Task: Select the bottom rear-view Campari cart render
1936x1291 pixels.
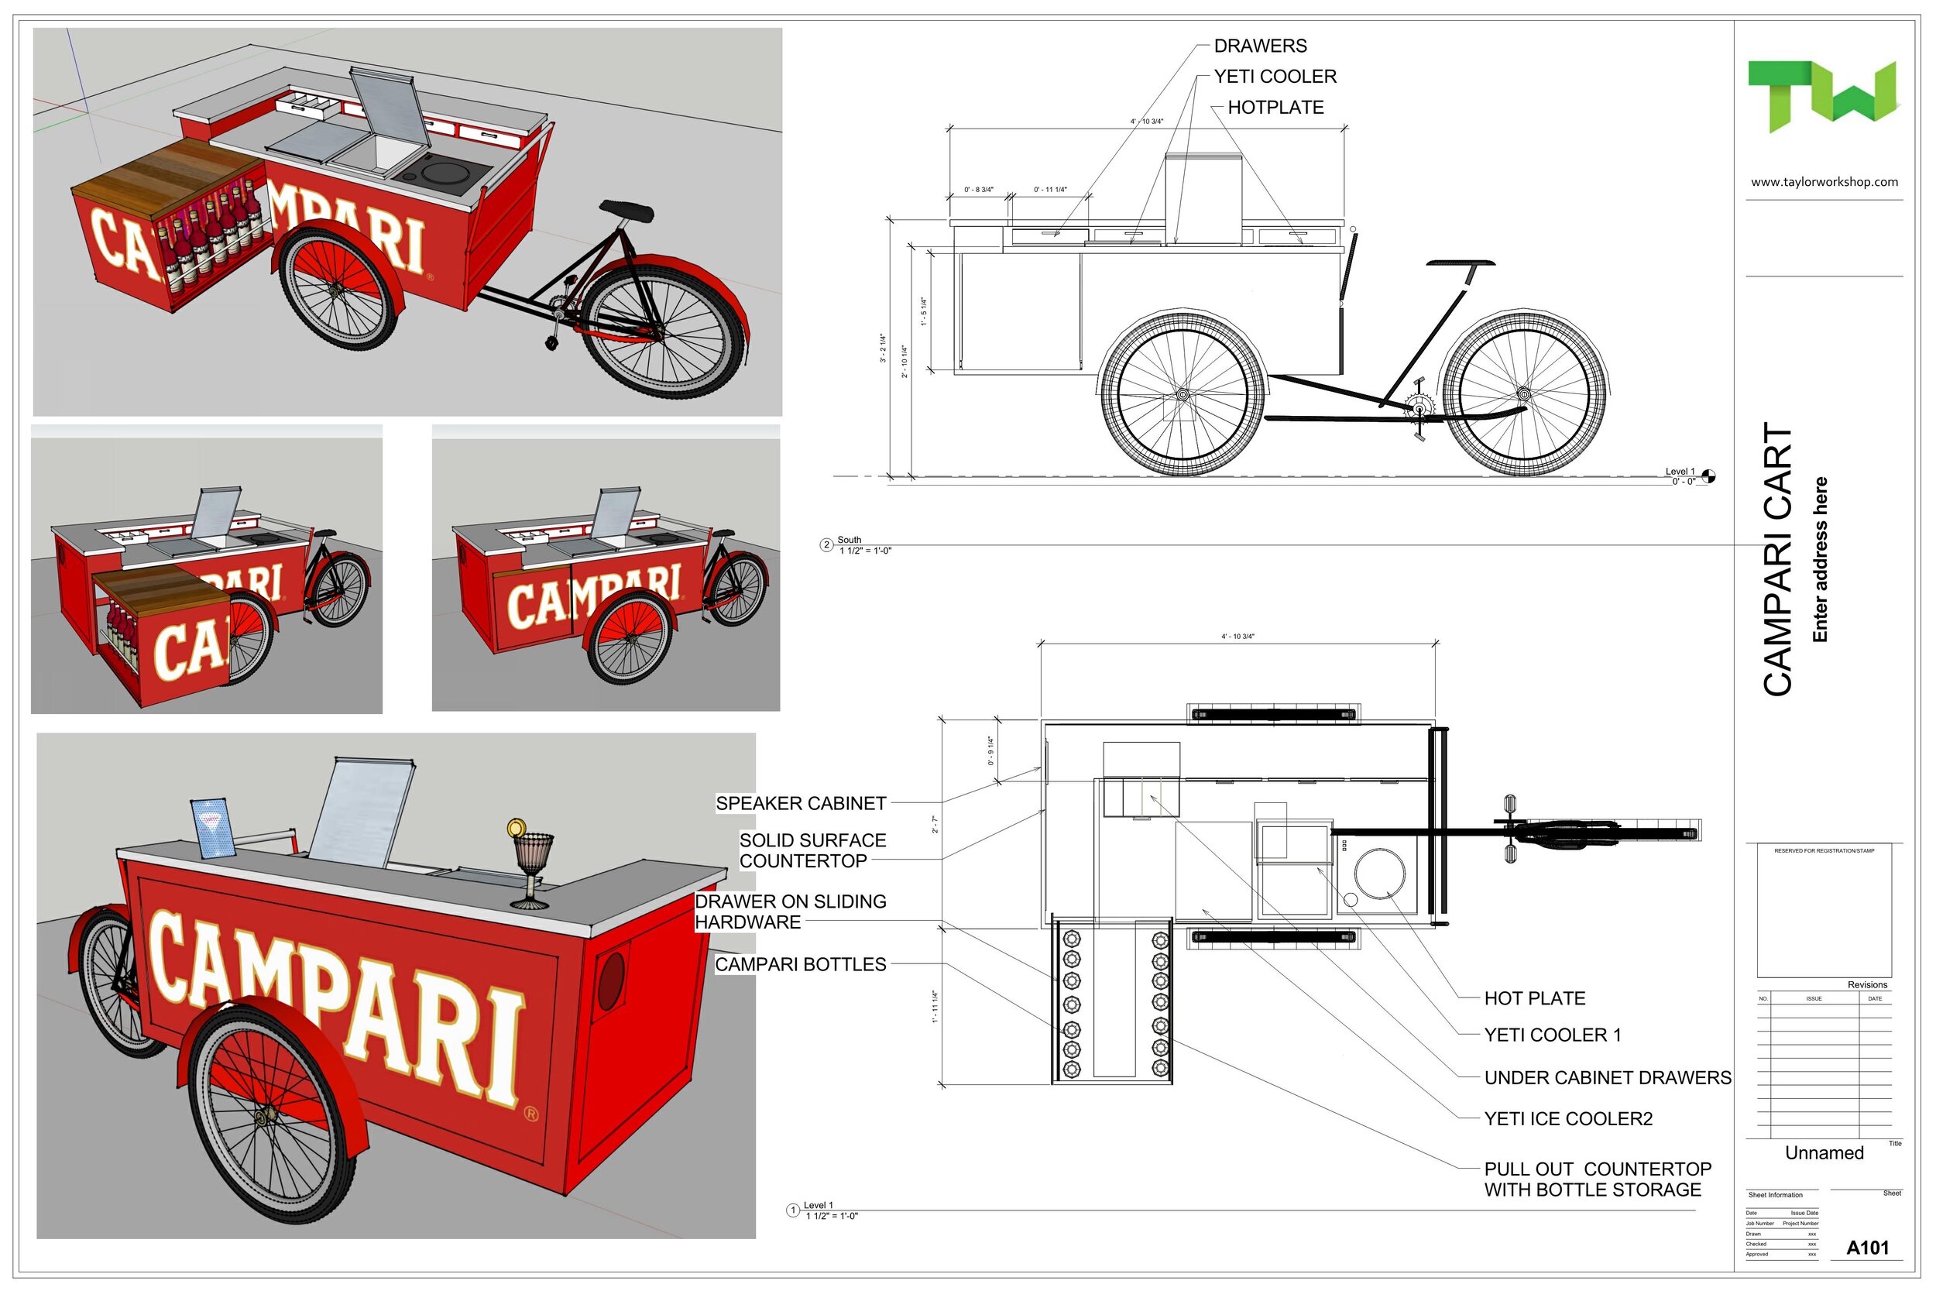Action: 395,987
